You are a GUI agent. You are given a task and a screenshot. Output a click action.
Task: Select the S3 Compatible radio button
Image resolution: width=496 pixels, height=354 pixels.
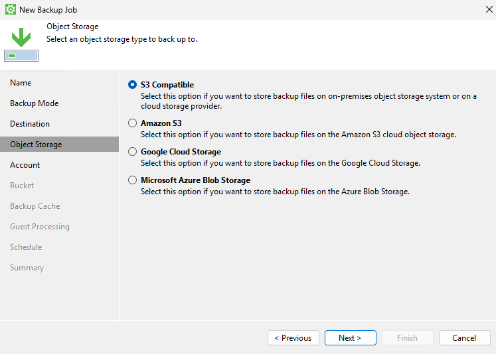pyautogui.click(x=132, y=85)
